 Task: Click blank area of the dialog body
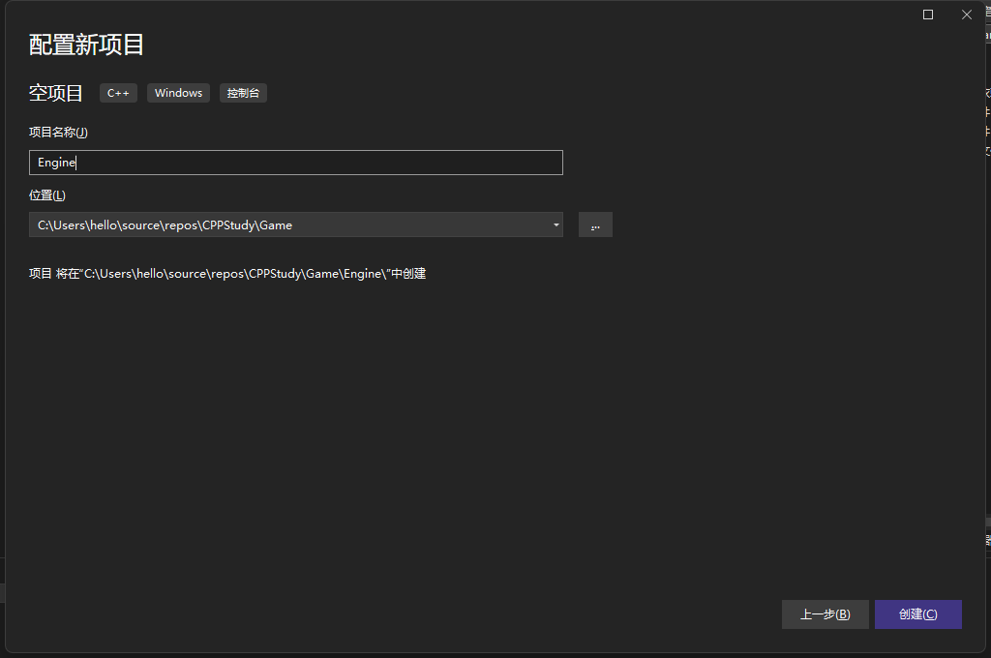click(x=484, y=435)
